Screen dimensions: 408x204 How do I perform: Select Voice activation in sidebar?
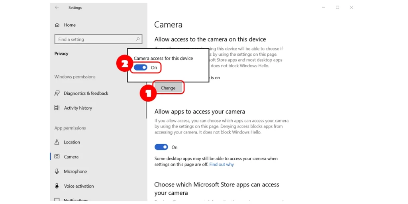click(79, 186)
